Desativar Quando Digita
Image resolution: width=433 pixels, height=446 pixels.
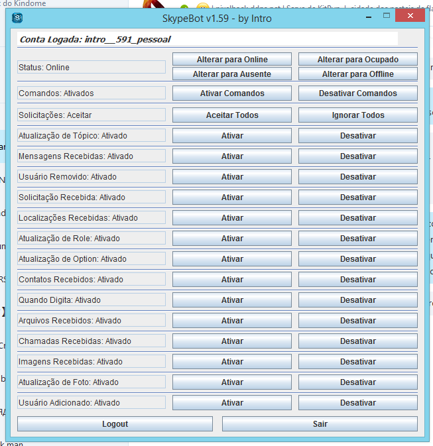[358, 300]
